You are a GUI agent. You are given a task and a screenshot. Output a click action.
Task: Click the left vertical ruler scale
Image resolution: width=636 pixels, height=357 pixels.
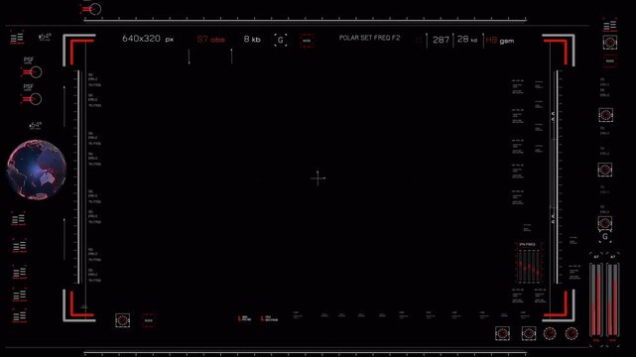pyautogui.click(x=77, y=178)
